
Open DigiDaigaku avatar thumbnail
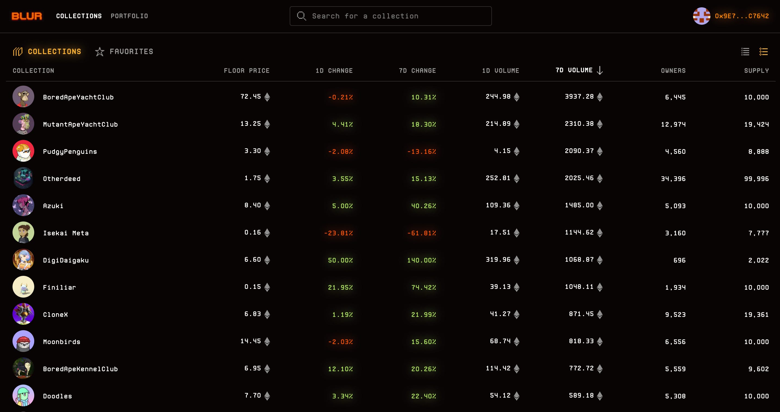click(x=23, y=260)
